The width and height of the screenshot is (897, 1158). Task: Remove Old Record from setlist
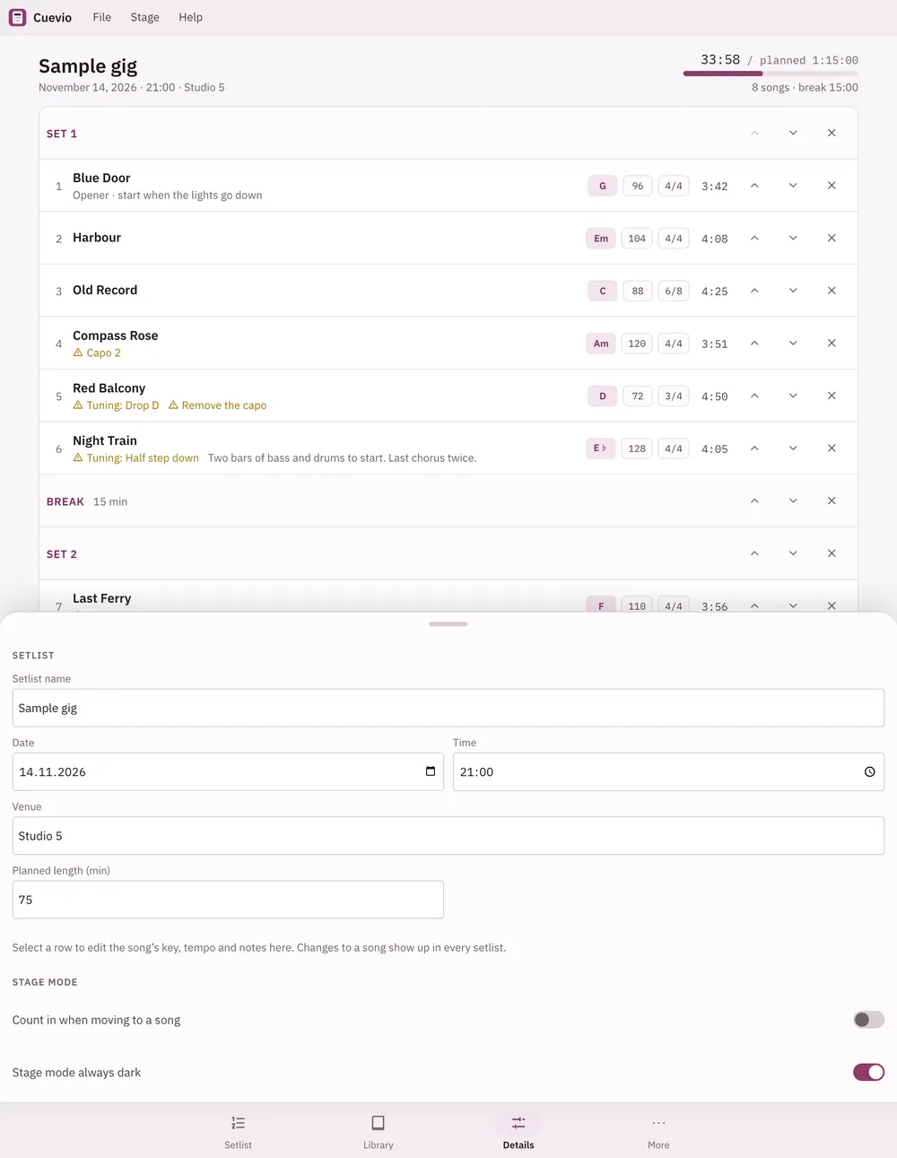[x=832, y=291]
